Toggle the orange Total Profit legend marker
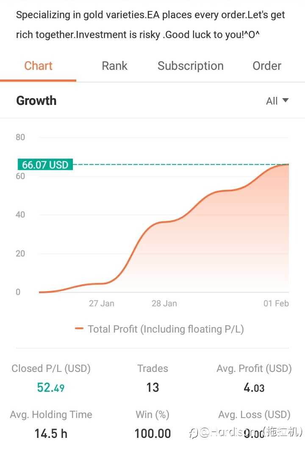This screenshot has width=305, height=451. point(79,328)
